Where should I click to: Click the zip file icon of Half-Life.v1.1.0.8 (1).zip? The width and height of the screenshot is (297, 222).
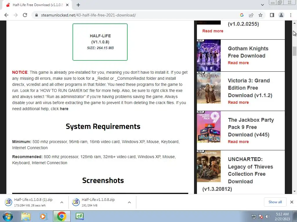(x=8, y=202)
